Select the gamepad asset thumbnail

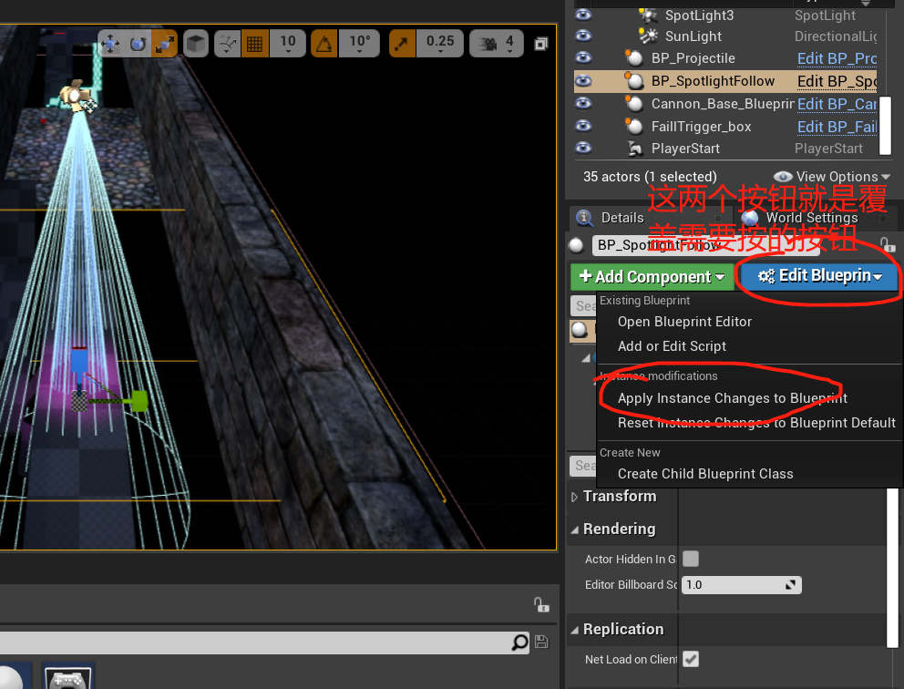68,676
